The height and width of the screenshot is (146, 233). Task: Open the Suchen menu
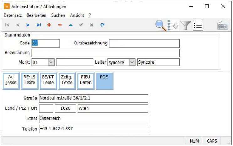click(x=58, y=15)
